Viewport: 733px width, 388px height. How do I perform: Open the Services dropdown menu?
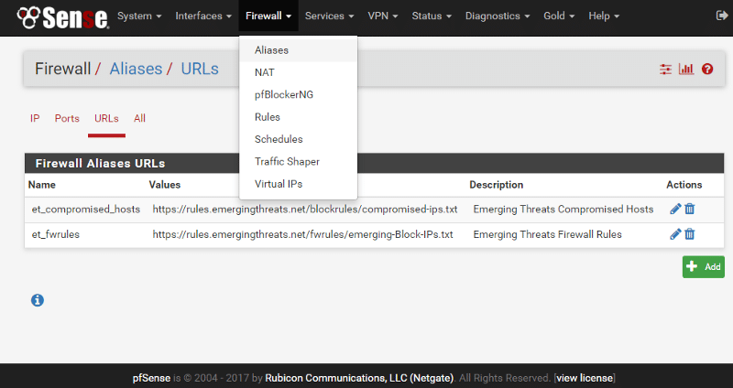pyautogui.click(x=329, y=16)
